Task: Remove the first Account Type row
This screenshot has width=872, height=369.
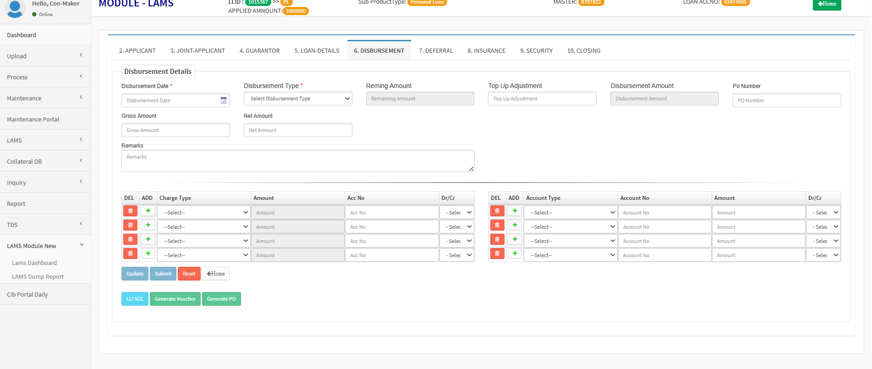Action: tap(497, 211)
